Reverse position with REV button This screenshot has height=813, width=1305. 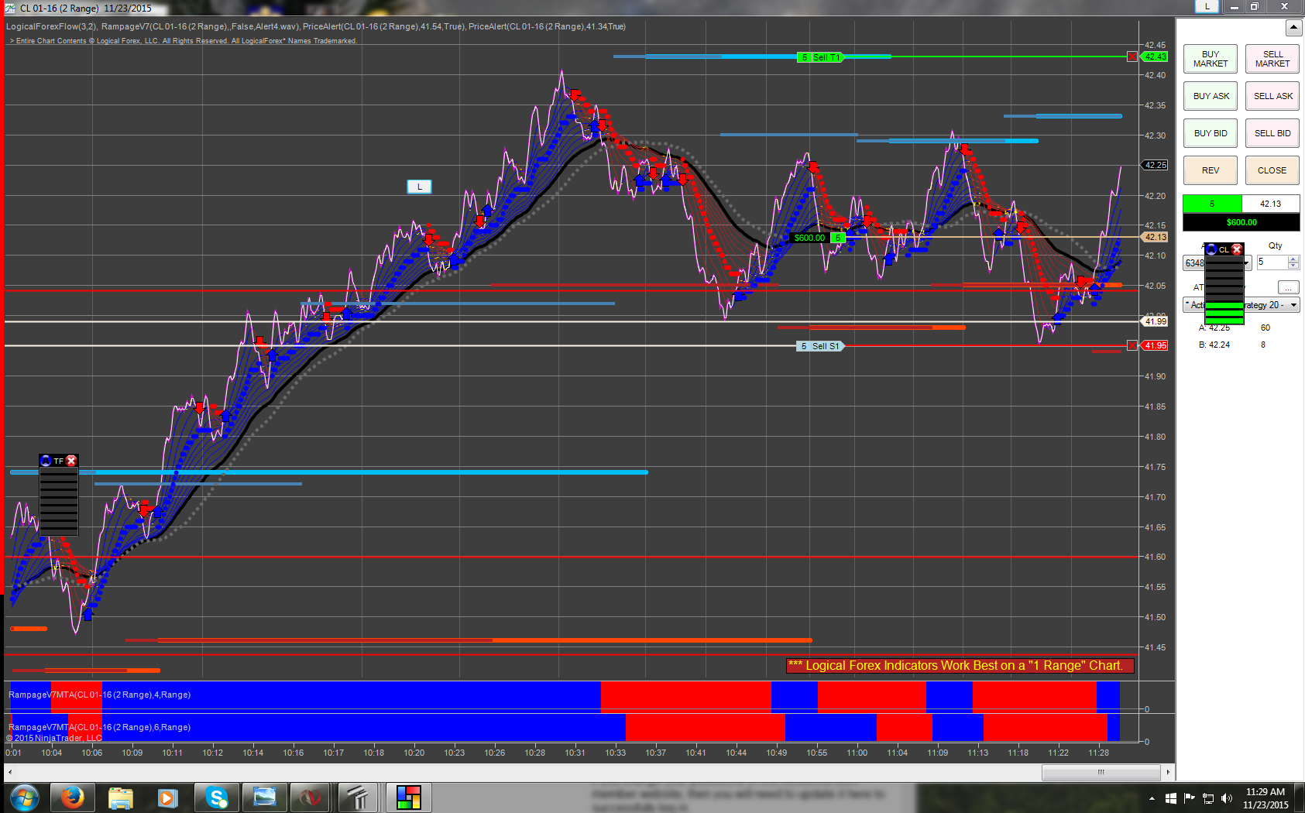coord(1210,170)
